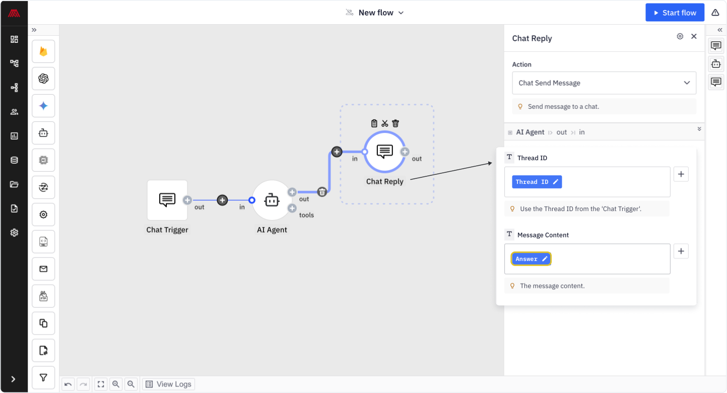727x393 pixels.
Task: Click the clipboard copy icon above Chat Reply
Action: (374, 123)
